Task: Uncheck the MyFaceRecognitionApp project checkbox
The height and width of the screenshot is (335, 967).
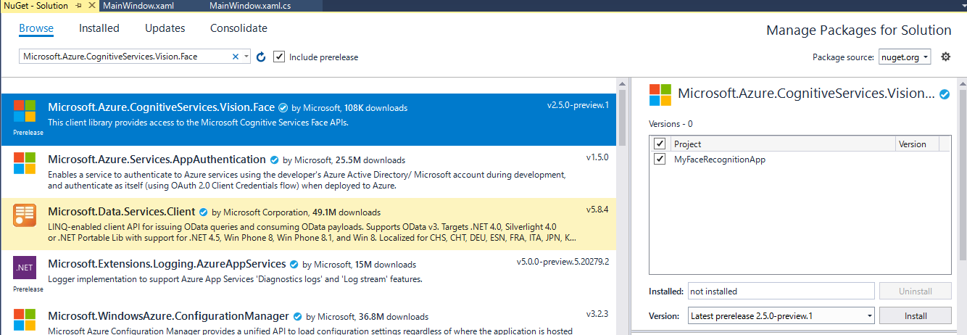Action: click(660, 159)
